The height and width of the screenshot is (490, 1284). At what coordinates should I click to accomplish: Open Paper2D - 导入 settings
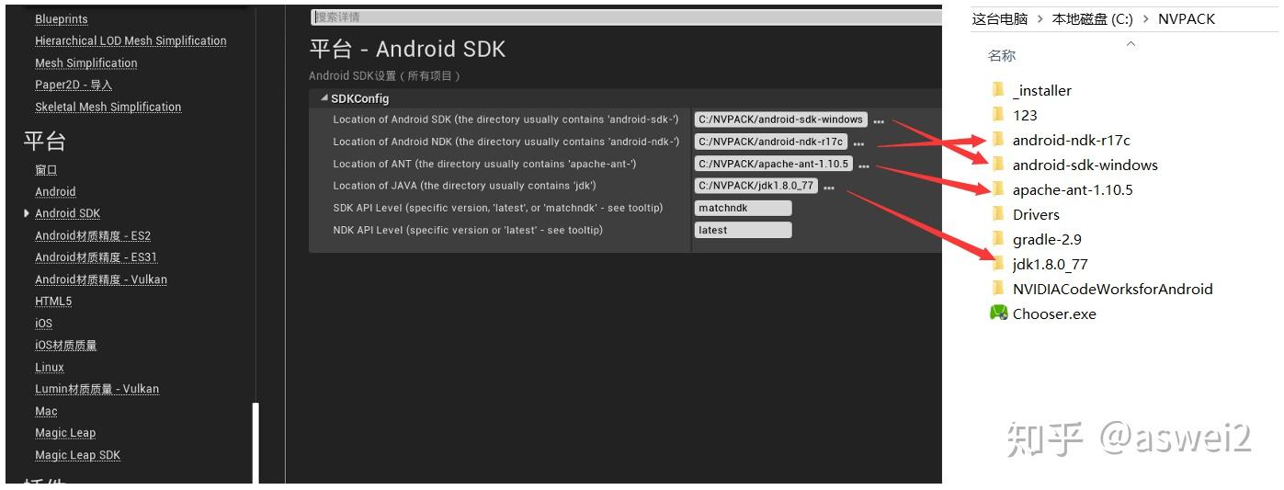[x=74, y=85]
